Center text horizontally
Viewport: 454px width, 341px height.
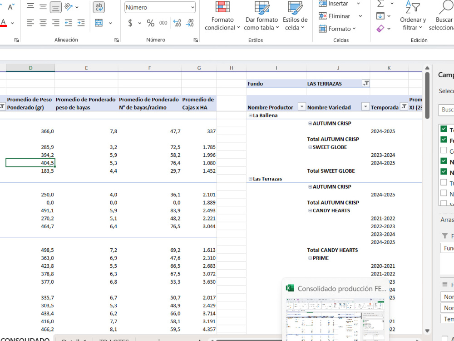(x=43, y=23)
